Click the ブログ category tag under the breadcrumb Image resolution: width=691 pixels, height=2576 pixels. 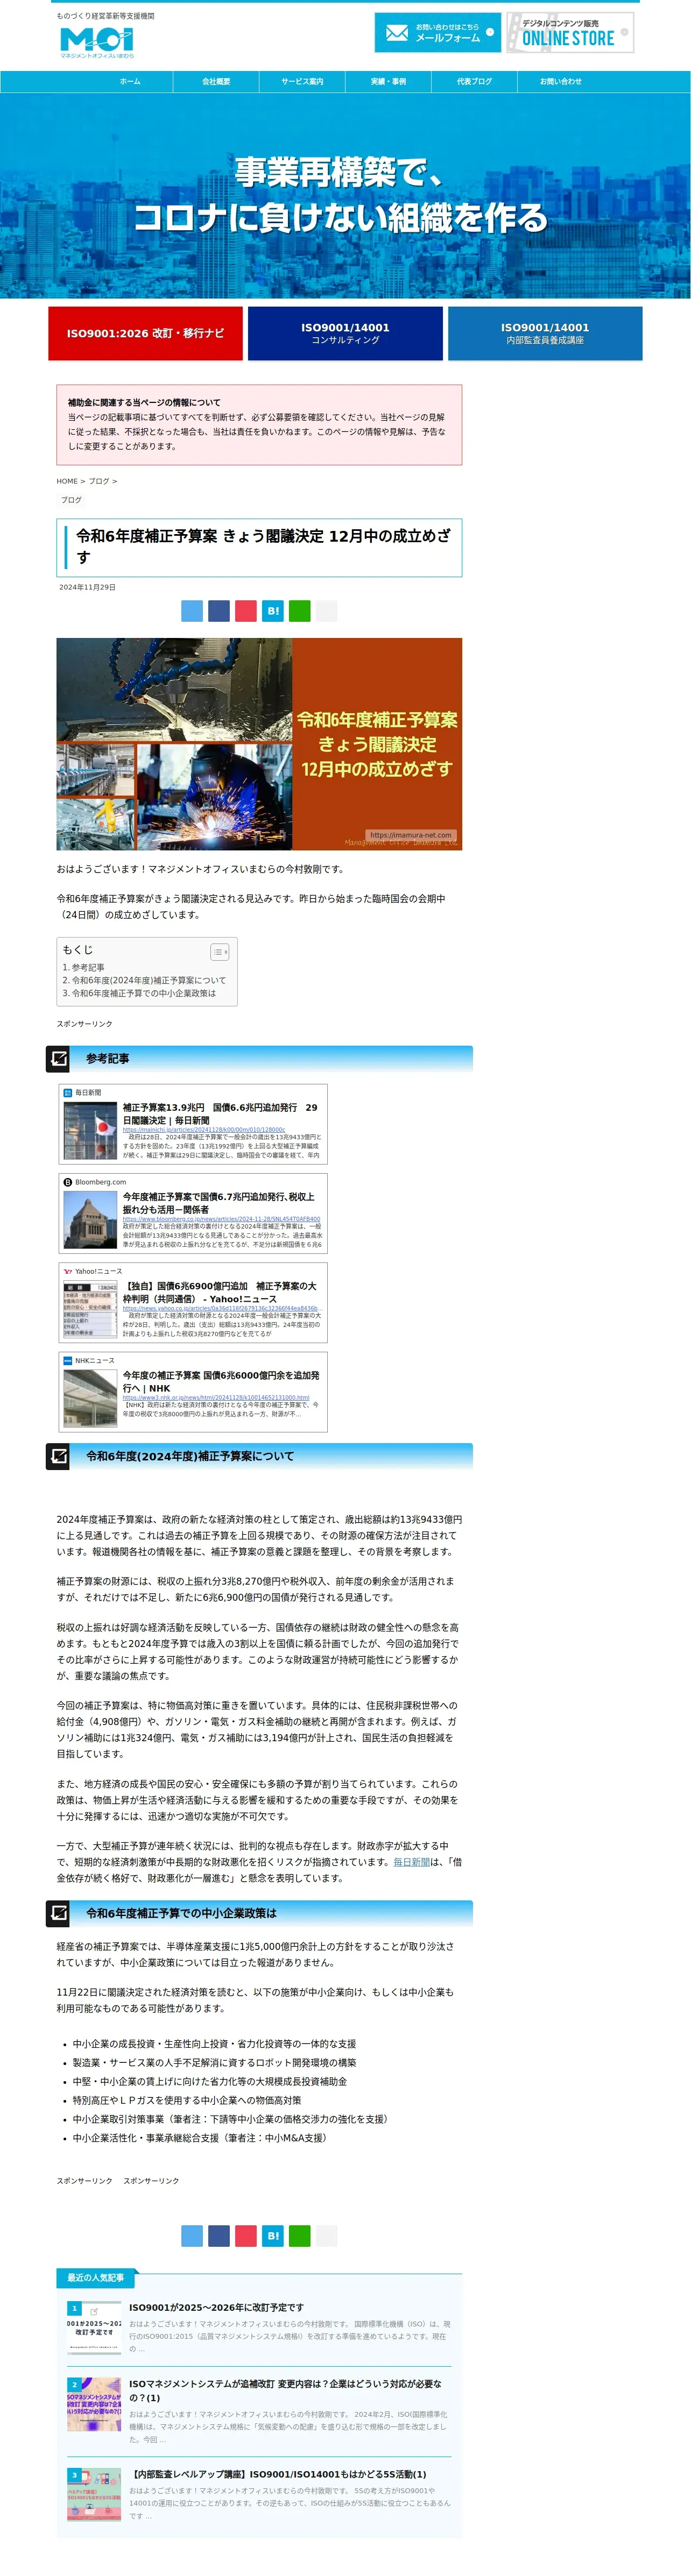(71, 500)
